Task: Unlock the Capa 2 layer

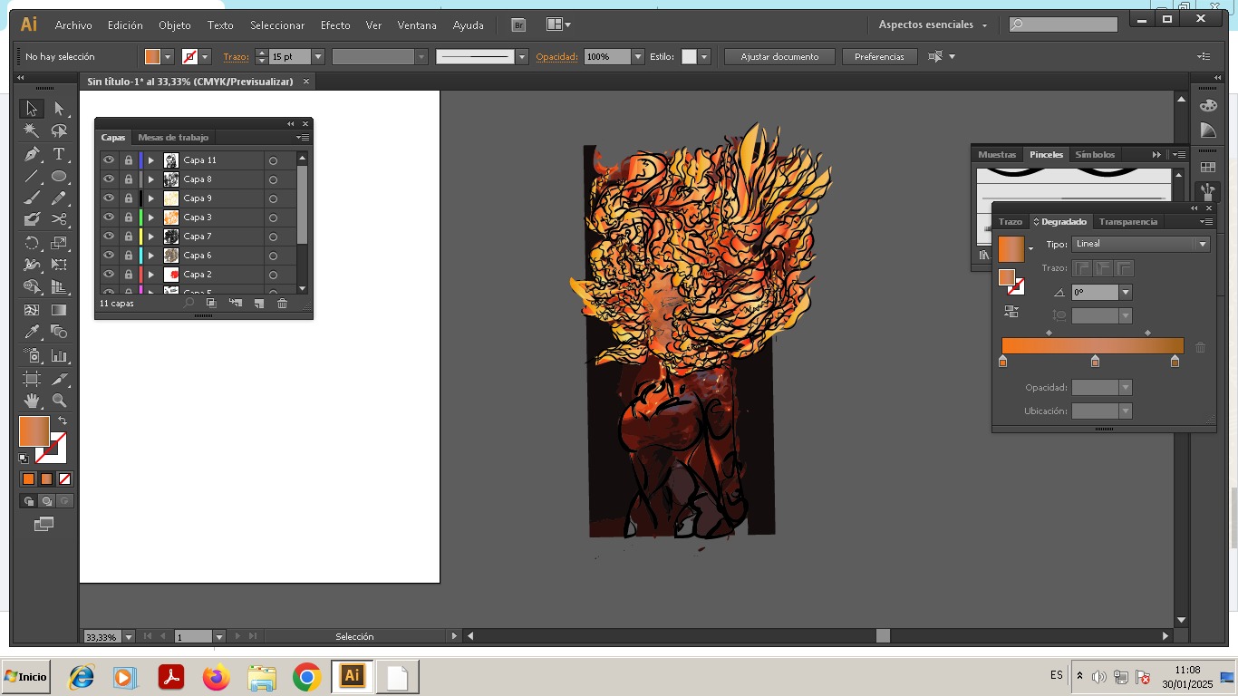Action: (x=129, y=275)
